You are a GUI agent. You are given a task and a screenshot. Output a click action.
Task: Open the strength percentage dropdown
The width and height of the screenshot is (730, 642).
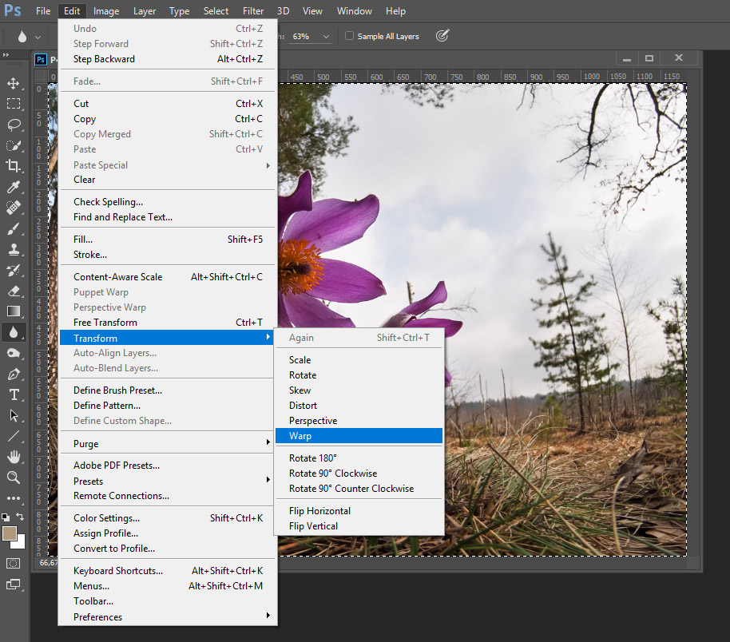(326, 37)
